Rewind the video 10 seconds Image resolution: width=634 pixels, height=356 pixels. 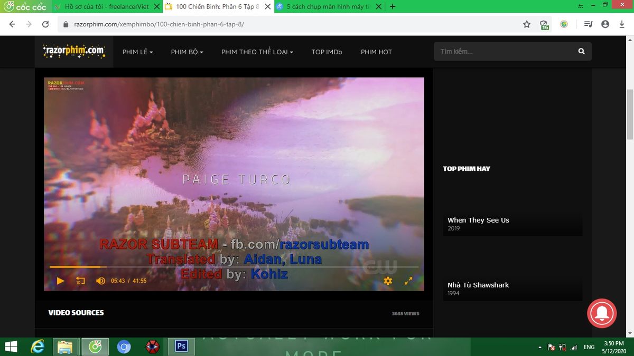click(x=80, y=281)
